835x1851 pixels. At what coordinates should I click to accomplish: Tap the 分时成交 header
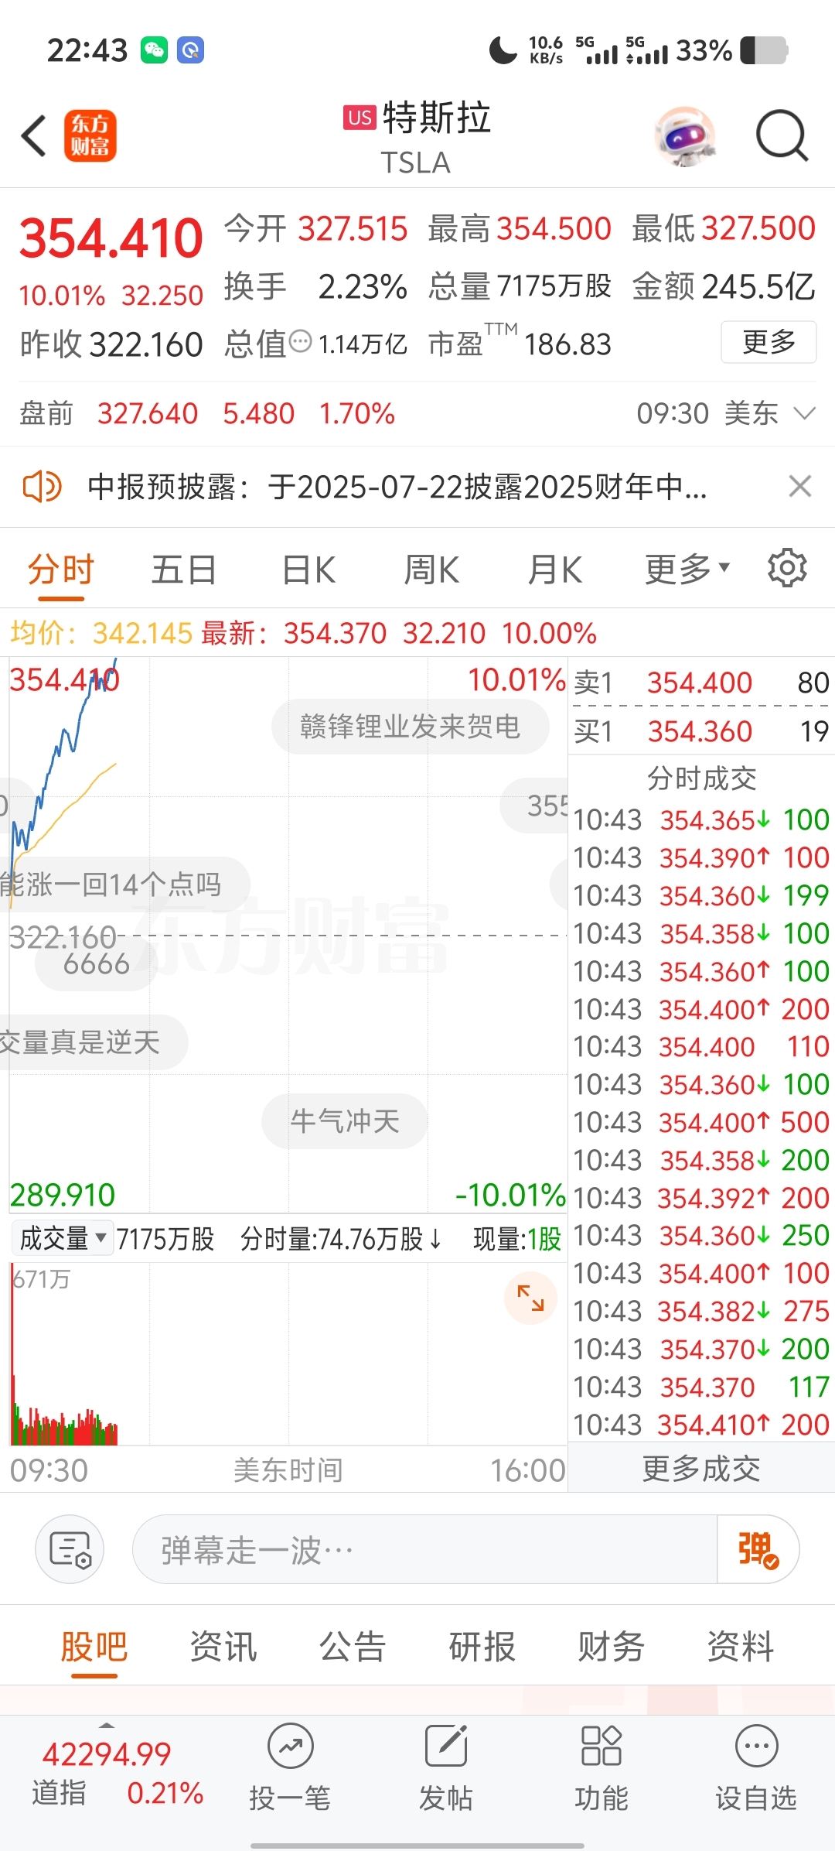point(701,778)
